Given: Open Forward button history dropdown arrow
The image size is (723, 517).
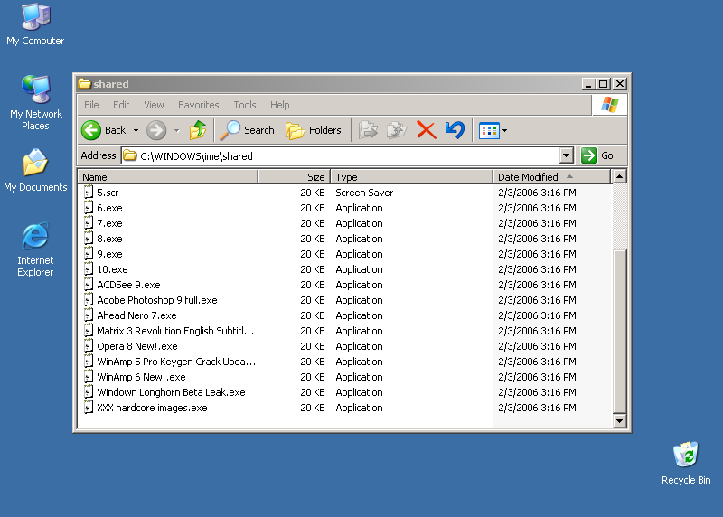Looking at the screenshot, I should 176,131.
